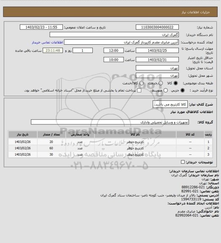This screenshot has height=243, width=221.
Task: Click the ایجاد کننده درخواست field
Action: (x=121, y=42)
